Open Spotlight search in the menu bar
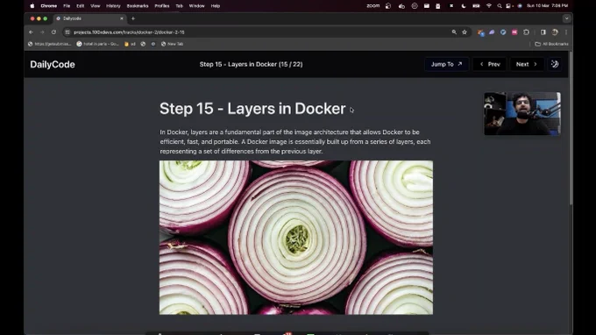This screenshot has width=596, height=335. [x=499, y=6]
